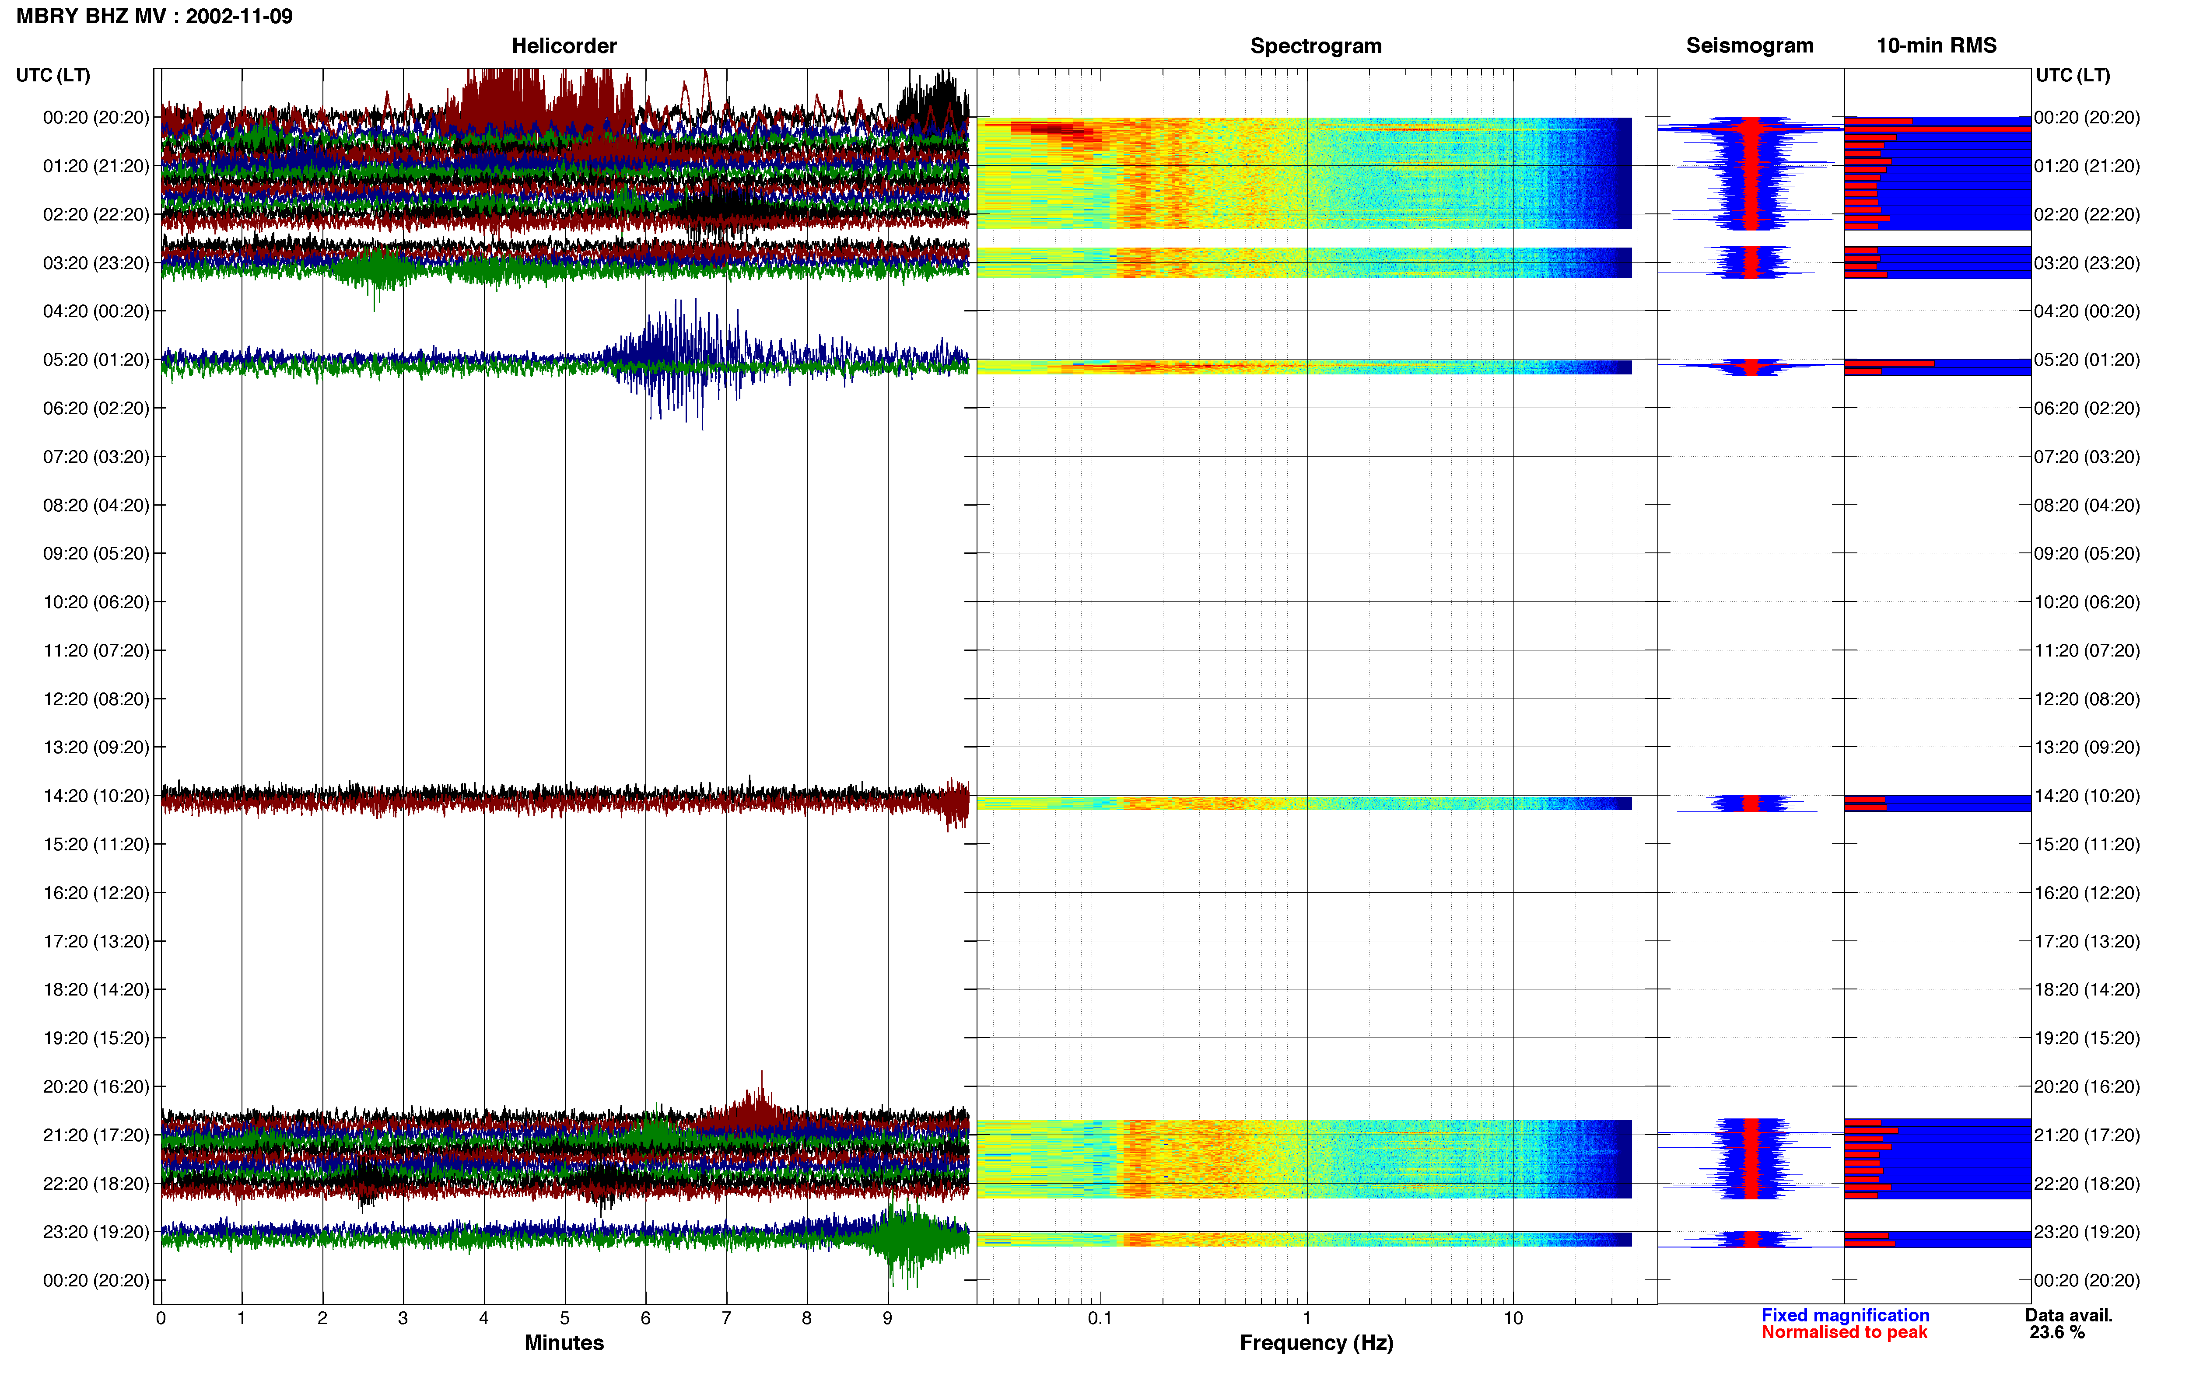Click the right-axis '22:20 (18:20)' time label
This screenshot has width=2196, height=1373.
tap(2087, 1184)
